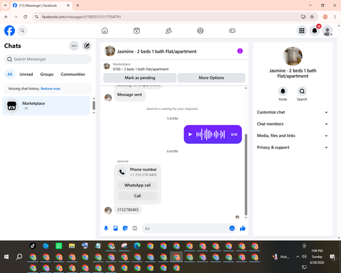The height and width of the screenshot is (273, 341).
Task: Click the WhatsApp call button
Action: pos(138,185)
